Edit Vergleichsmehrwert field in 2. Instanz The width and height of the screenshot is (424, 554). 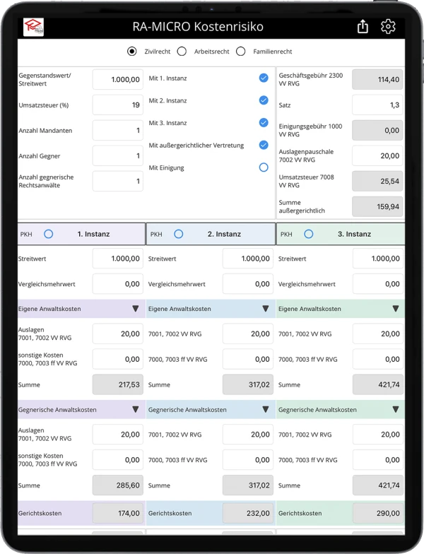click(x=248, y=284)
